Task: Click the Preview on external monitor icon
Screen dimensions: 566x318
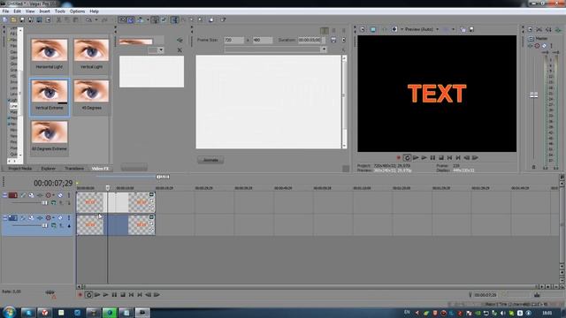Action: coord(373,29)
